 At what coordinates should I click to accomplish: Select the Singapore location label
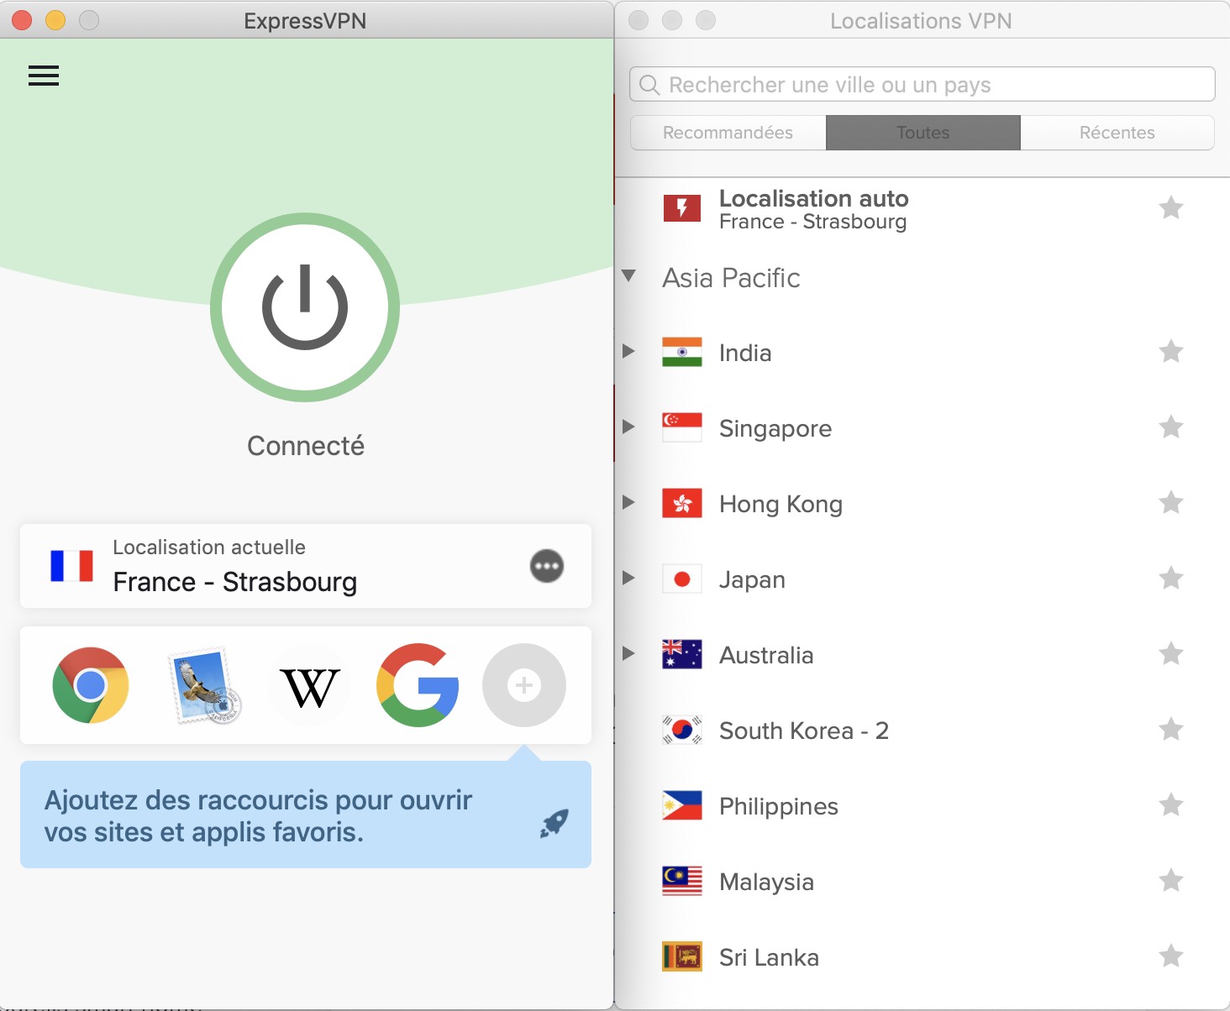(775, 429)
